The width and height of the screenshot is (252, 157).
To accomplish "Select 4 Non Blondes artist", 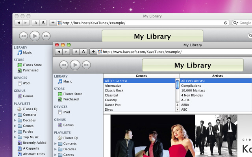I will [216, 95].
